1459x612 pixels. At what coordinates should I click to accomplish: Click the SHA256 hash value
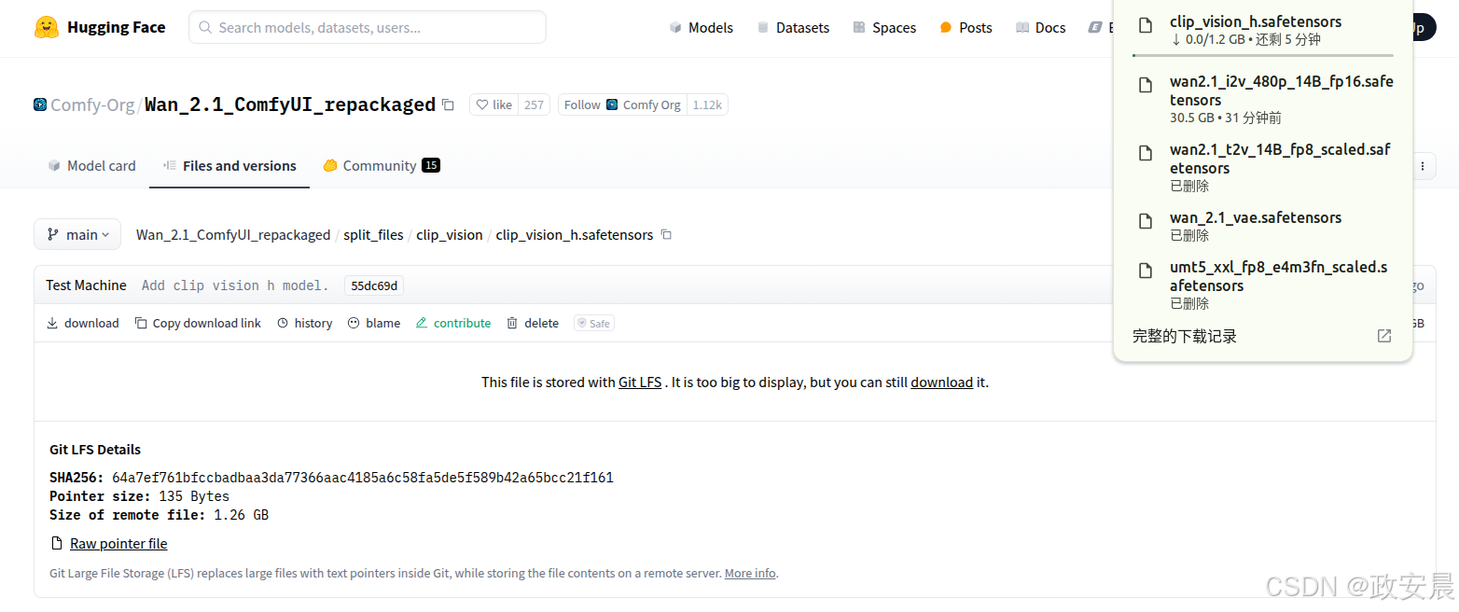363,478
